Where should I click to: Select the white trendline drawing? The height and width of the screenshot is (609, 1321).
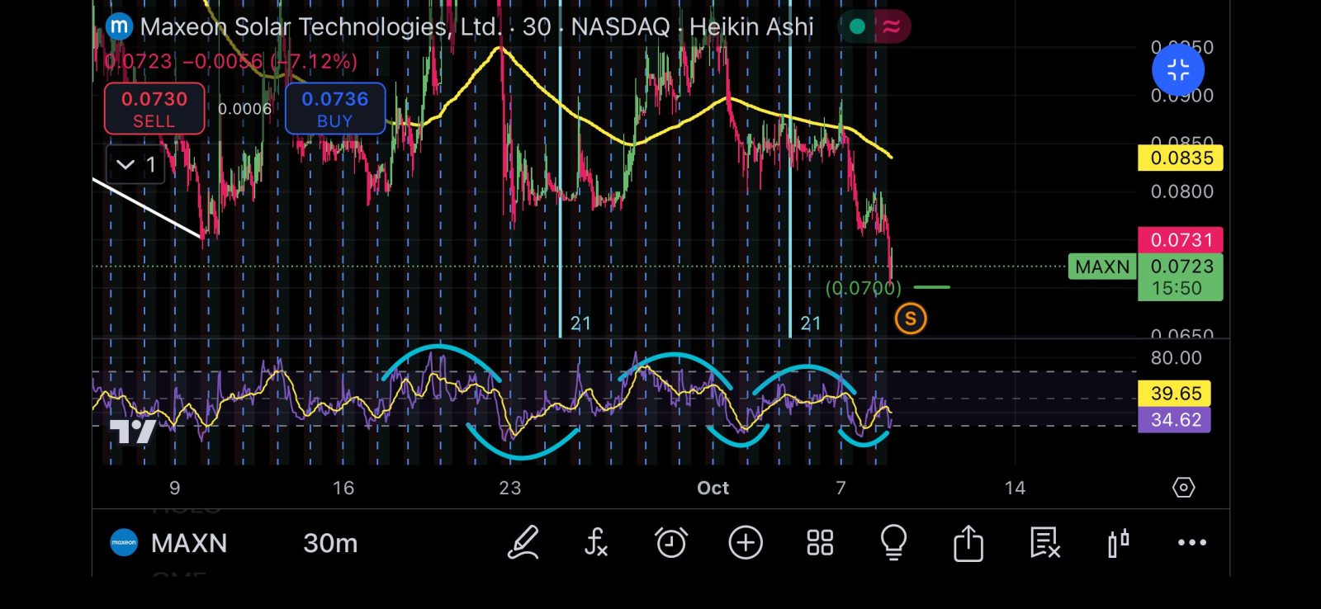(147, 208)
